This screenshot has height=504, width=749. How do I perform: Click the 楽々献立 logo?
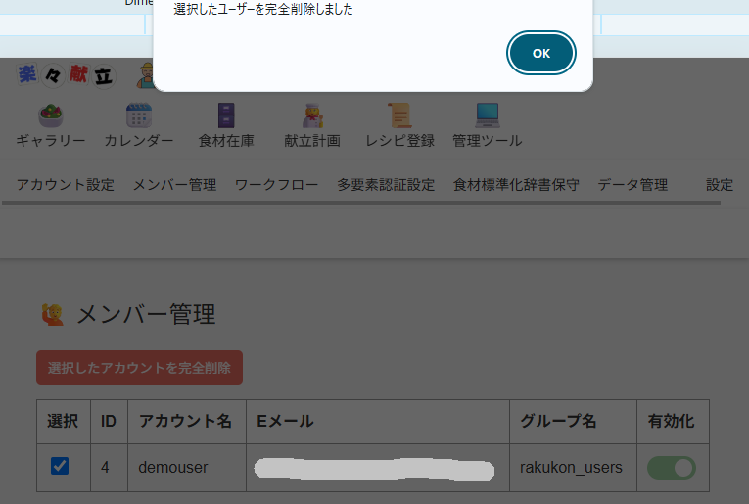click(x=66, y=75)
